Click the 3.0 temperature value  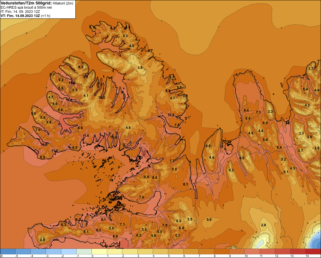(x=309, y=137)
